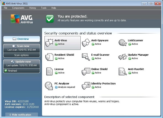Open the History menu
The image size is (163, 118).
[x=33, y=8]
